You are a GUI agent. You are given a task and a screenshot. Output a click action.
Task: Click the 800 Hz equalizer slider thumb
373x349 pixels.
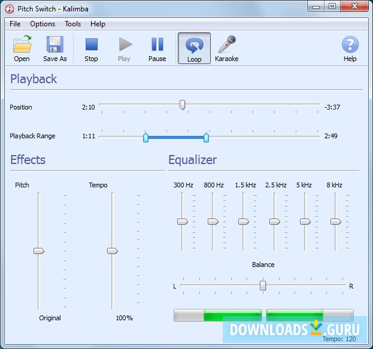click(x=213, y=221)
